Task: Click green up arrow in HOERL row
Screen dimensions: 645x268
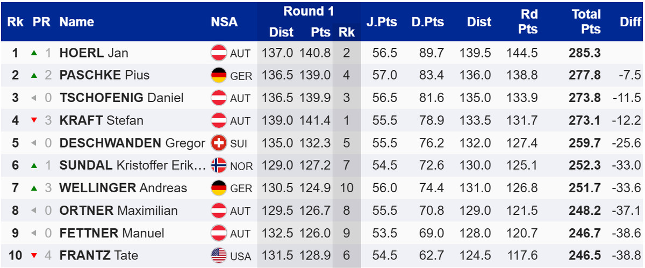Action: pos(34,53)
